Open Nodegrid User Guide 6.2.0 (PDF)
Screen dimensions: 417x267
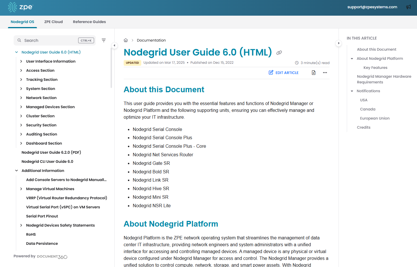click(x=51, y=152)
